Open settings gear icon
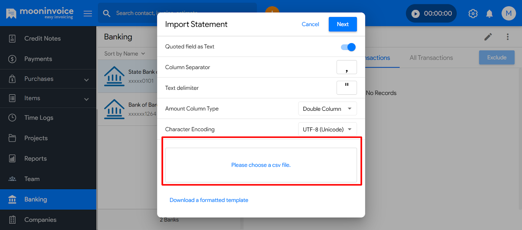 tap(473, 13)
